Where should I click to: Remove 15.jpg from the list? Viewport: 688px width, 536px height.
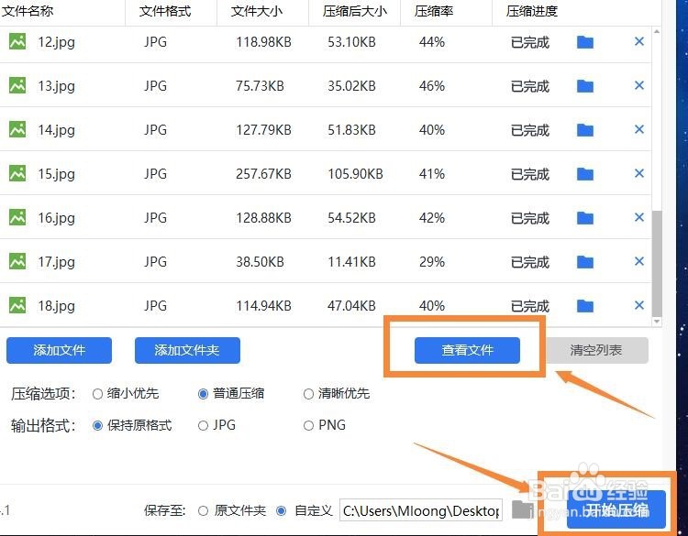(x=639, y=173)
